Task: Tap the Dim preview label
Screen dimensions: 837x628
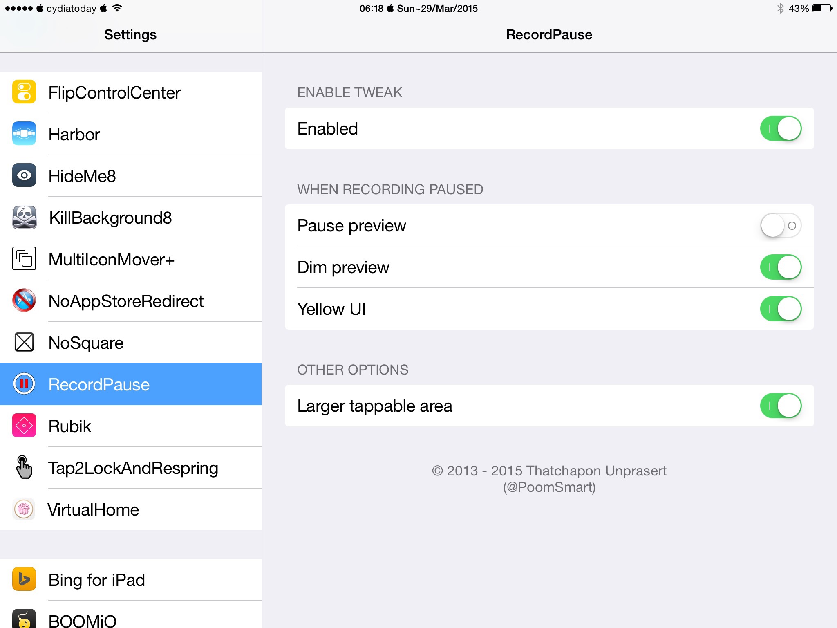Action: tap(343, 268)
